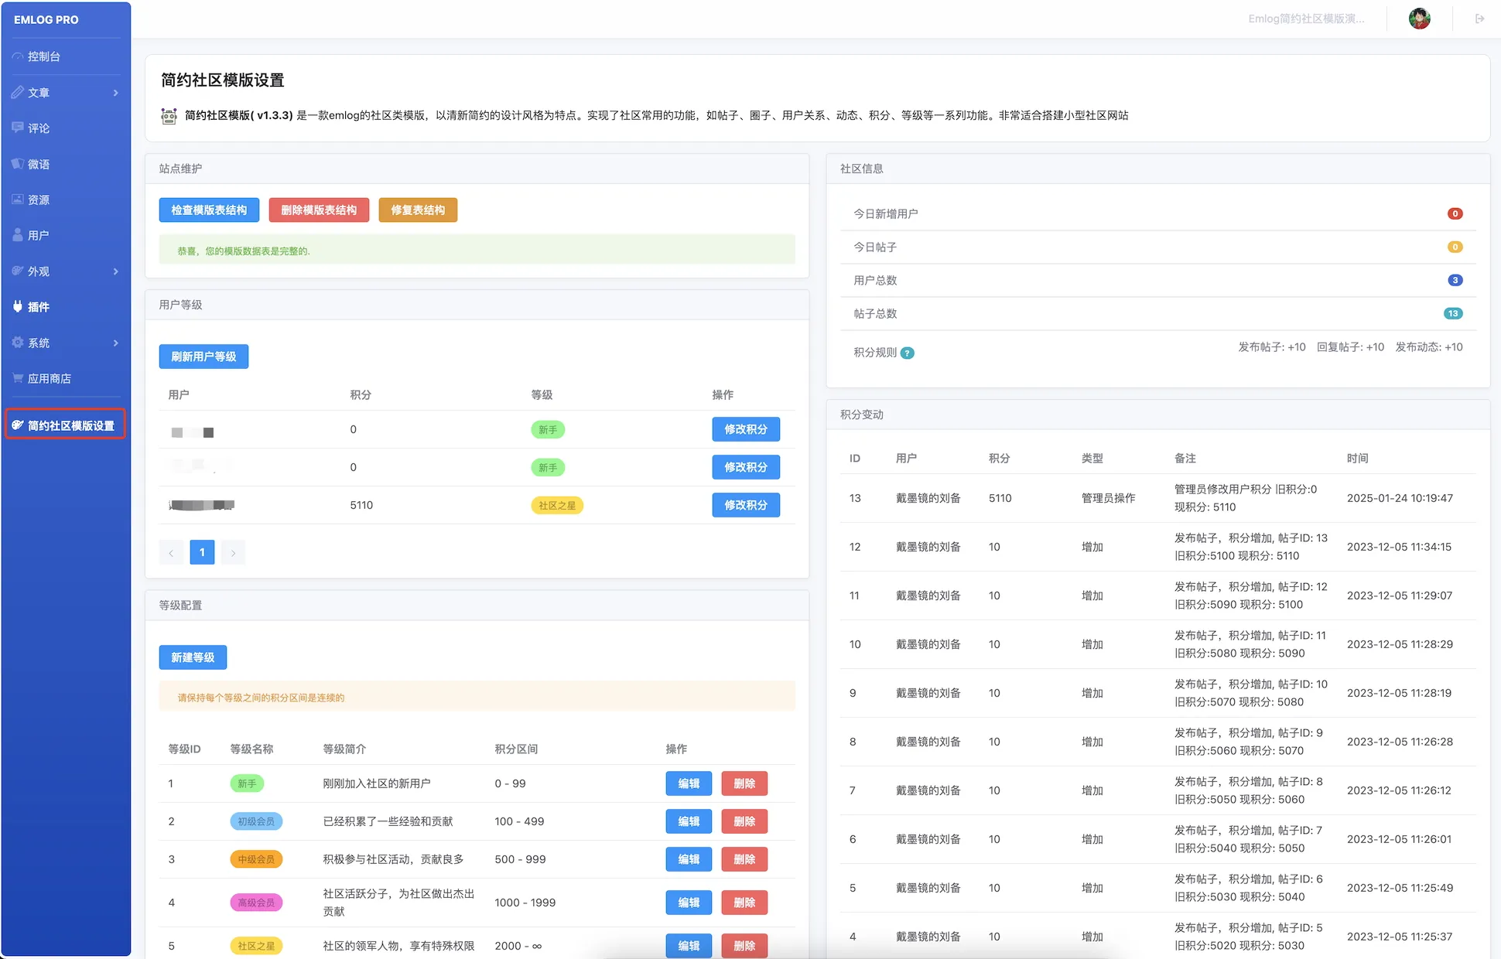Click 刷新用户等级 button
Screen dimensions: 1501x959
[203, 357]
